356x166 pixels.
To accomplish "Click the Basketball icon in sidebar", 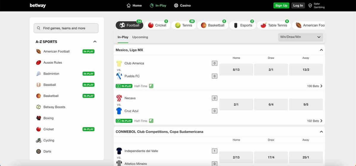I will (x=39, y=96).
